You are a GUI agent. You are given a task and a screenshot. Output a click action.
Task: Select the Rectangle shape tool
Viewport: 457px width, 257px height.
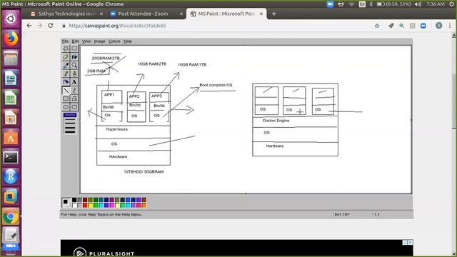click(x=66, y=99)
